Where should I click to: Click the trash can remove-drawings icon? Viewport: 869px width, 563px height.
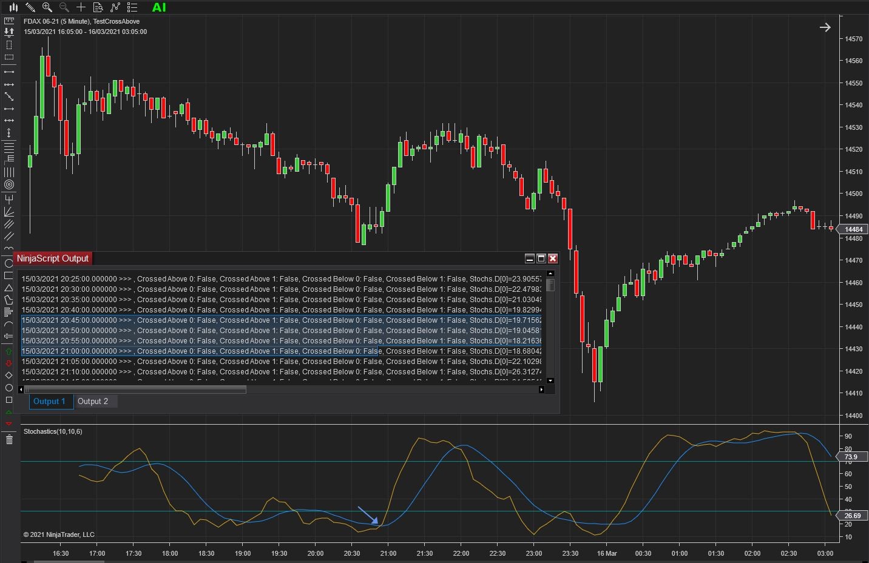pyautogui.click(x=9, y=439)
